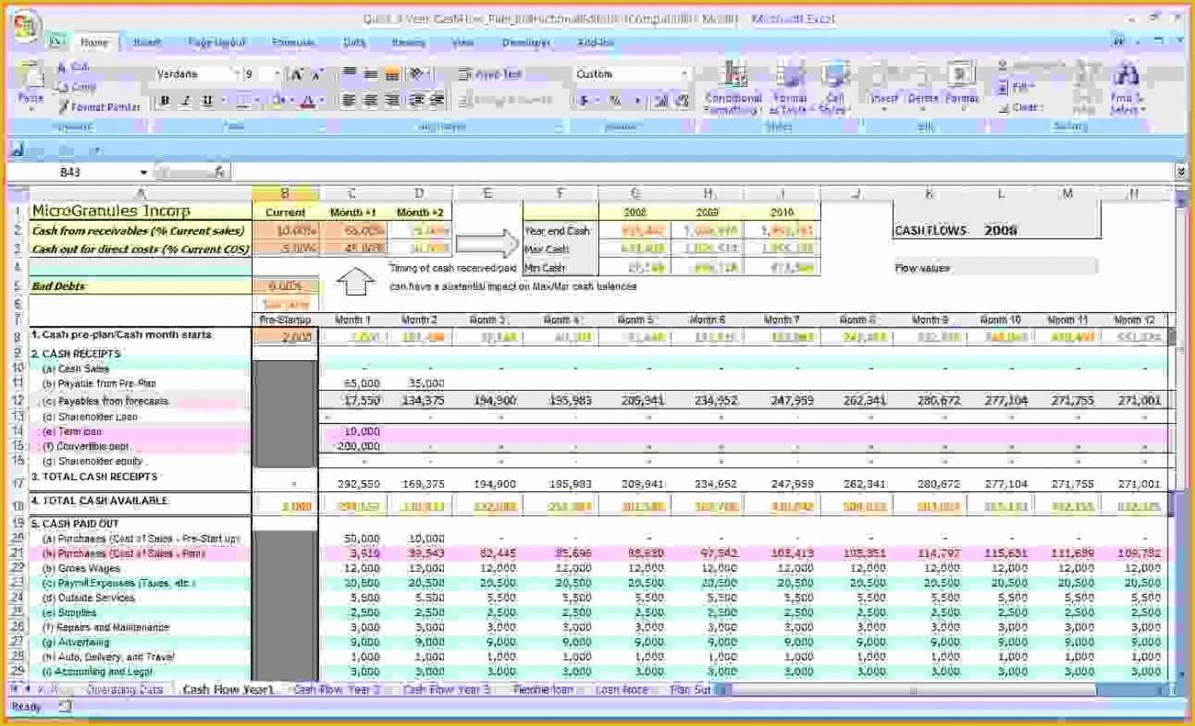Switch to the Review ribbon tab
Viewport: 1195px width, 726px height.
point(409,43)
